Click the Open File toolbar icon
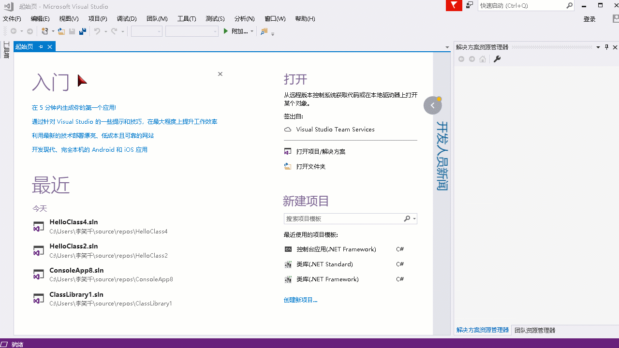The width and height of the screenshot is (619, 348). (61, 31)
